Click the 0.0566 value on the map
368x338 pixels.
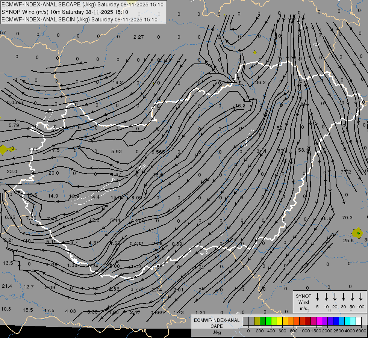coord(15,102)
